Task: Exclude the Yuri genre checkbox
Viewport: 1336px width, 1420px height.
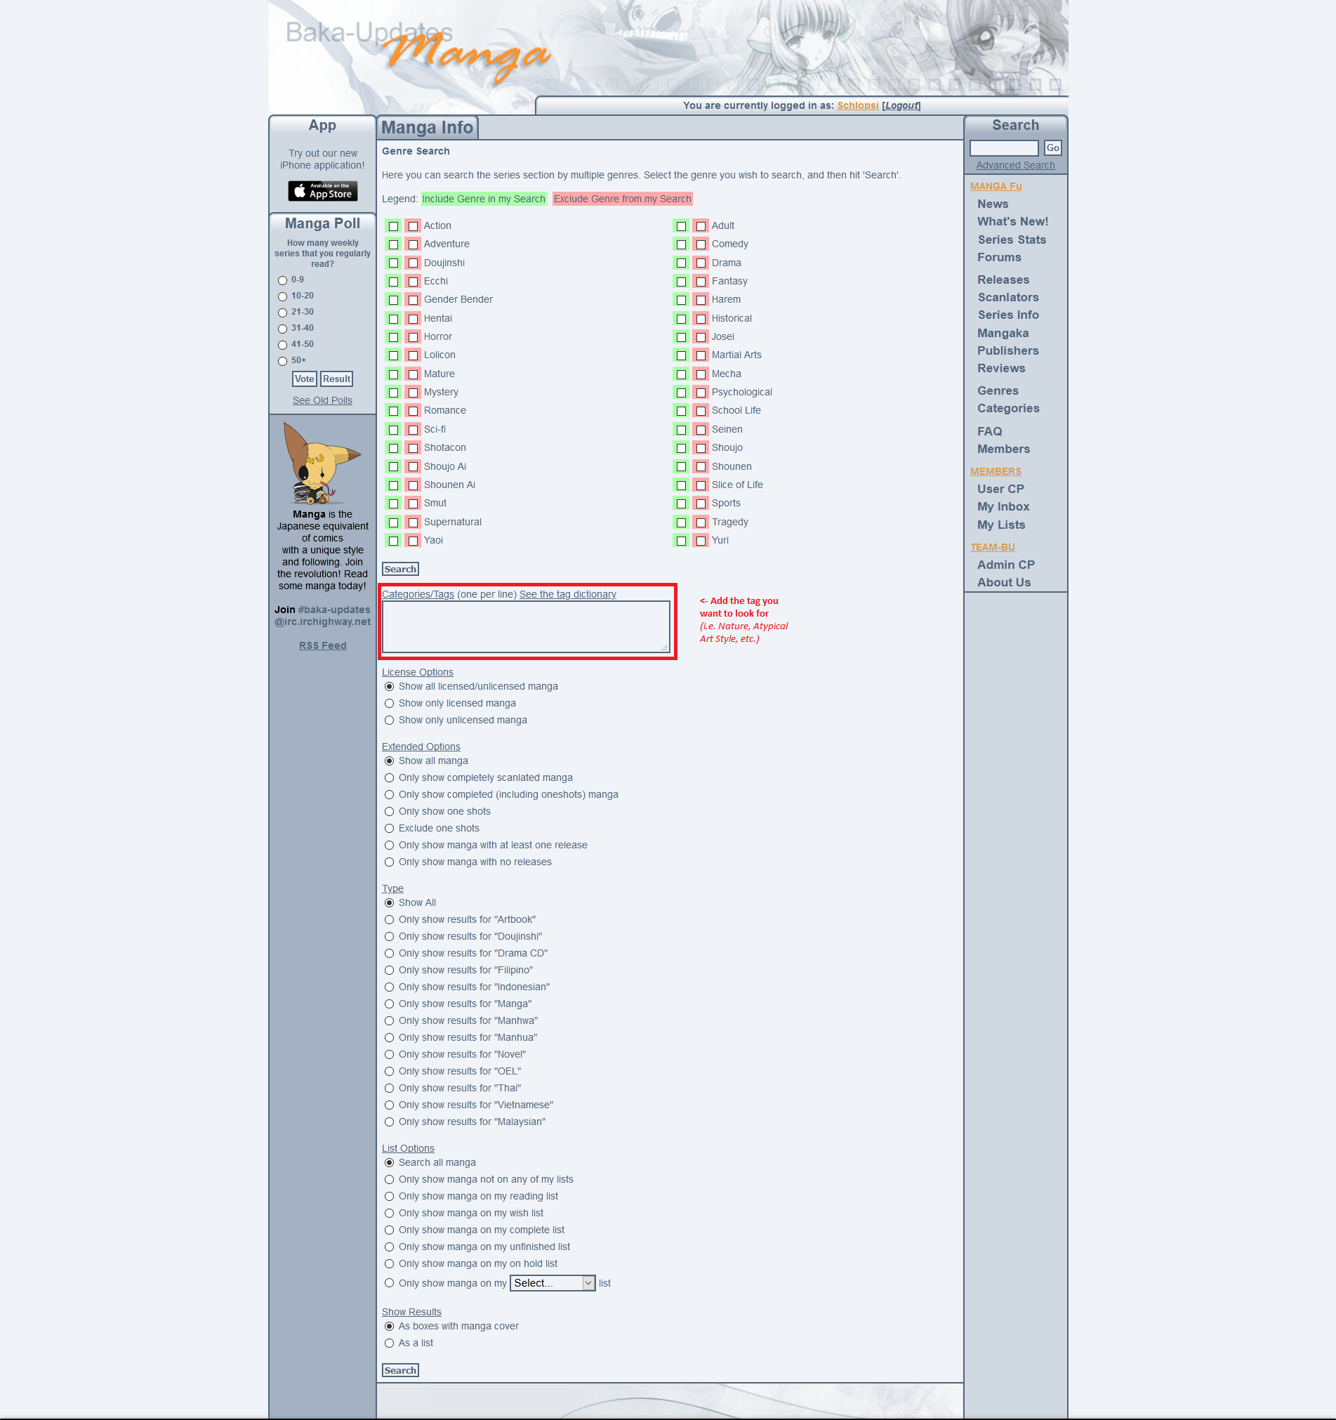Action: click(x=701, y=541)
